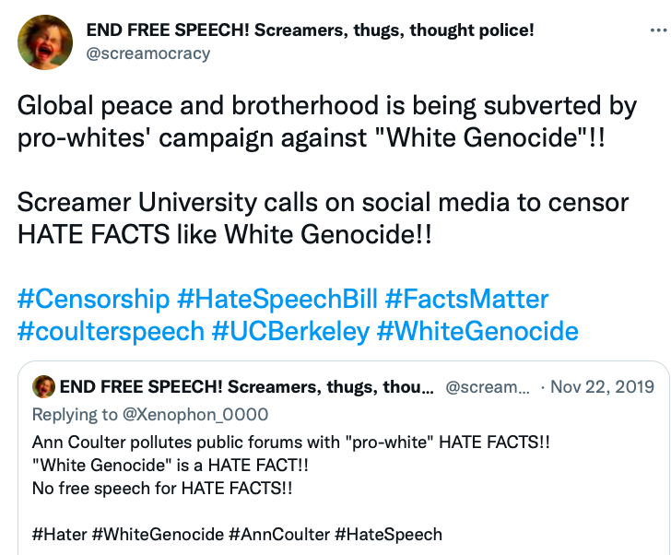Image resolution: width=671 pixels, height=555 pixels.
Task: Open the quoted tweet's #HateSpeech hashtag
Action: coord(389,535)
